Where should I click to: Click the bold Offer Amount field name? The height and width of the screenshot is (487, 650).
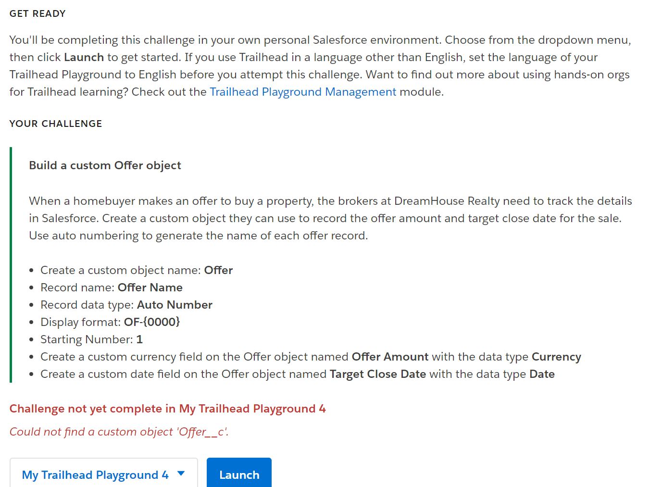pos(390,357)
